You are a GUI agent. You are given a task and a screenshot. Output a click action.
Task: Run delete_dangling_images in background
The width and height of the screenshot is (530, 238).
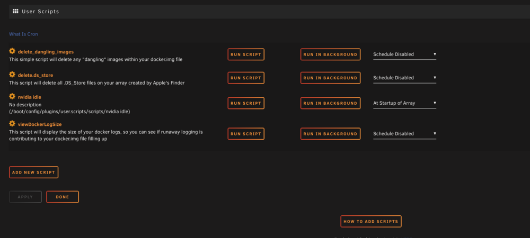pos(330,54)
